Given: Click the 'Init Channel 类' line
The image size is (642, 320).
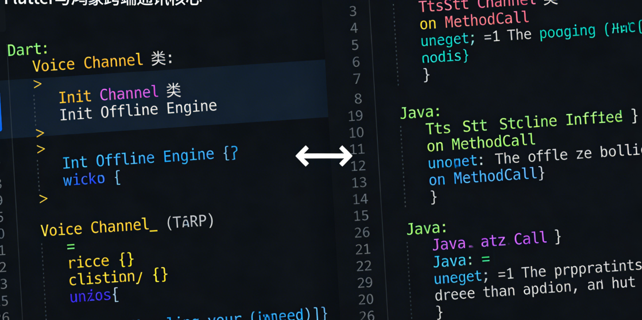Looking at the screenshot, I should tap(120, 94).
